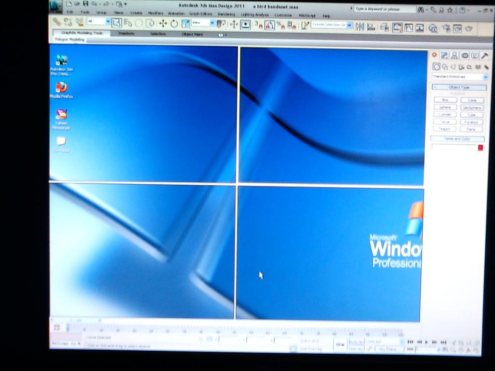
Task: Switch to the Freeform ribbon tab
Action: [127, 34]
